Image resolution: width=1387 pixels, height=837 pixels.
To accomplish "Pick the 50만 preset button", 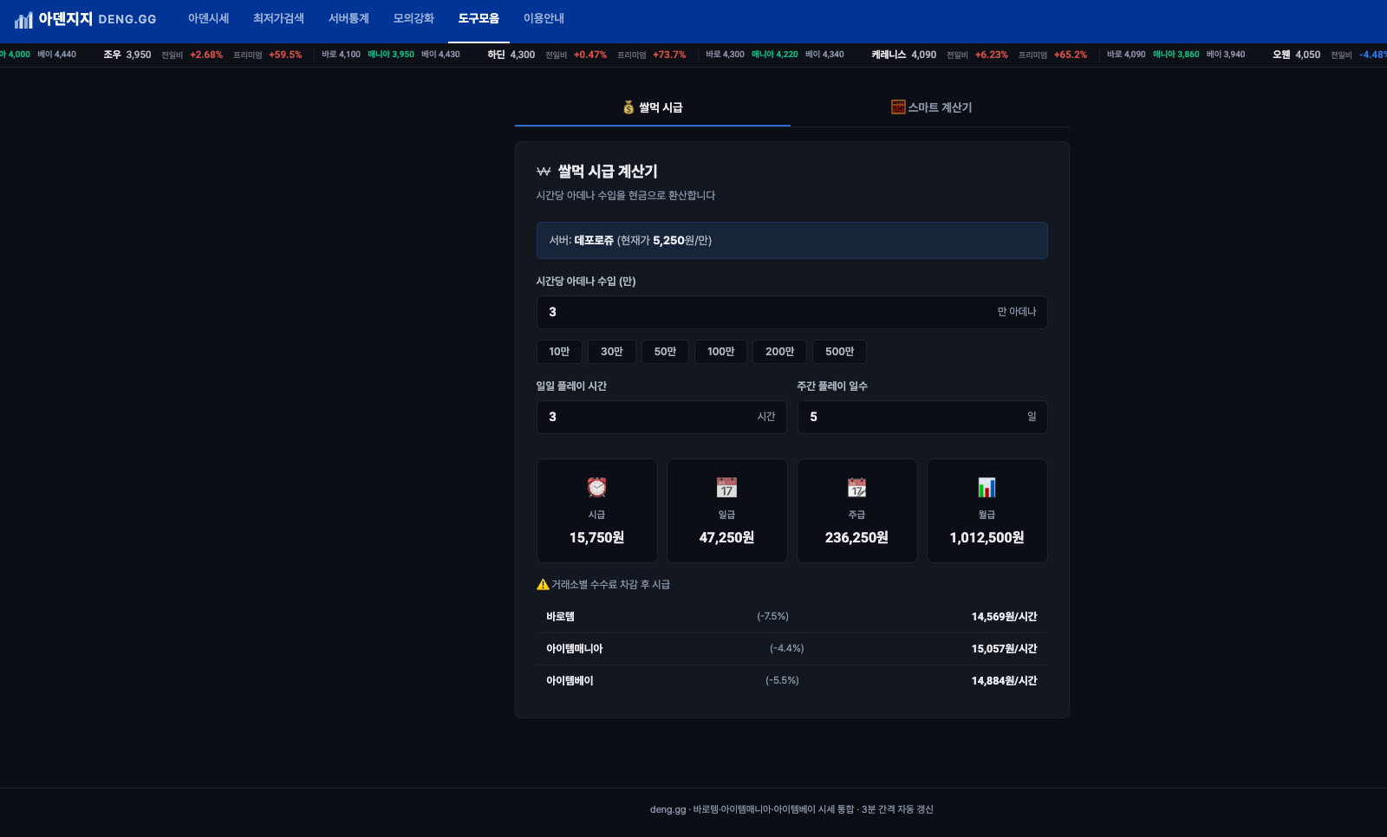I will [x=665, y=352].
